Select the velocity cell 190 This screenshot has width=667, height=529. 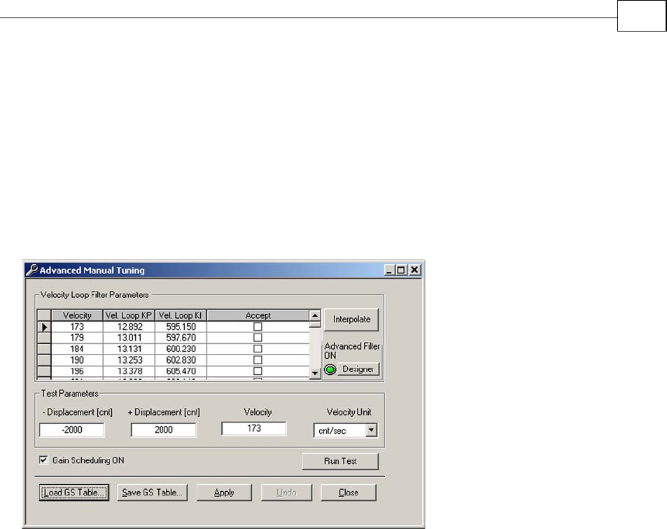coord(77,360)
